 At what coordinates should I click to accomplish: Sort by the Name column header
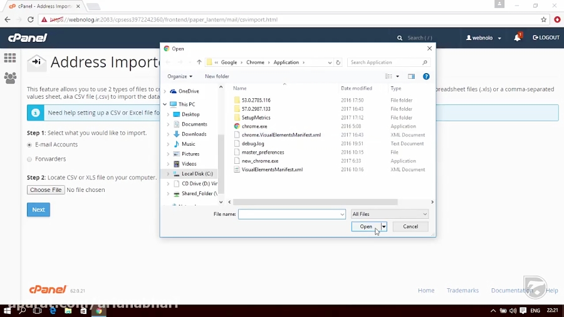(239, 88)
